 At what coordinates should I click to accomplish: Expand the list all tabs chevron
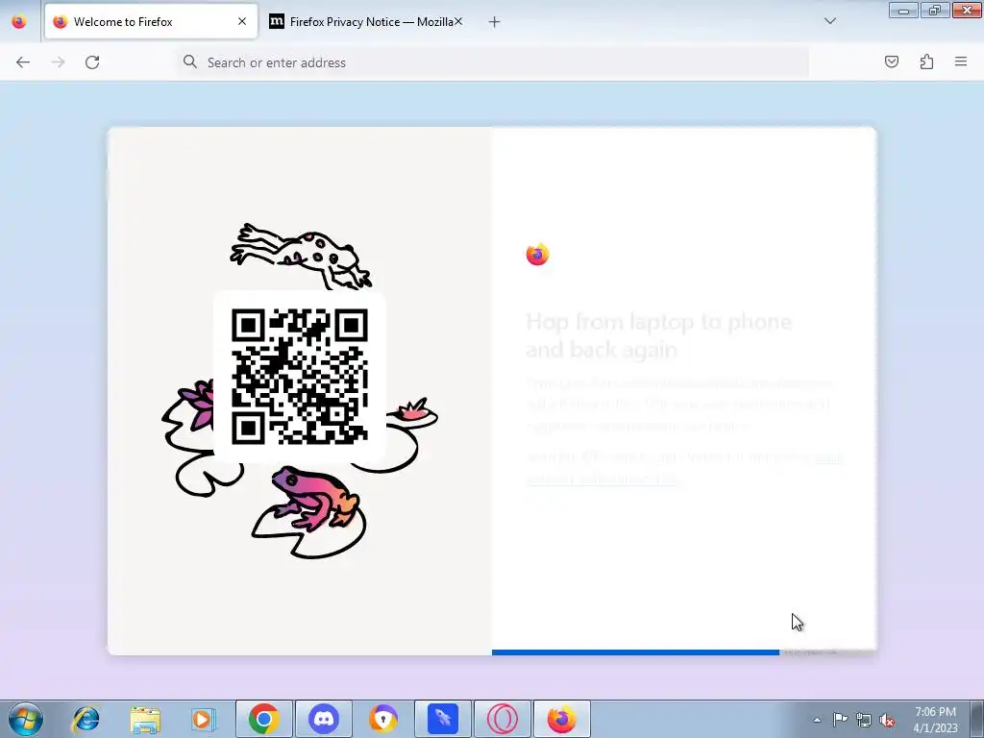click(x=830, y=21)
